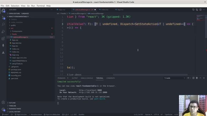This screenshot has width=207, height=116.
Task: Open the Edit menu
Action: [7, 6]
